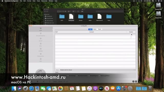The height and width of the screenshot is (92, 164).
Task: Open the OpenCore Configurator app menu
Action: [12, 1]
